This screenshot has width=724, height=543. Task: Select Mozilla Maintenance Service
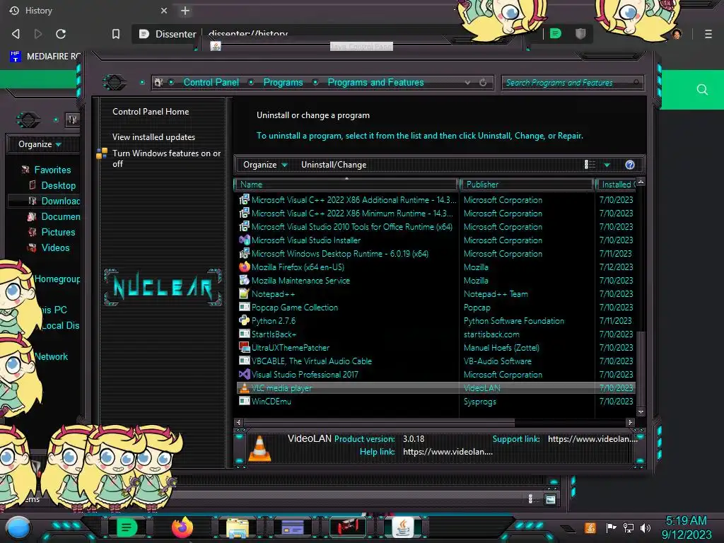[x=293, y=280]
